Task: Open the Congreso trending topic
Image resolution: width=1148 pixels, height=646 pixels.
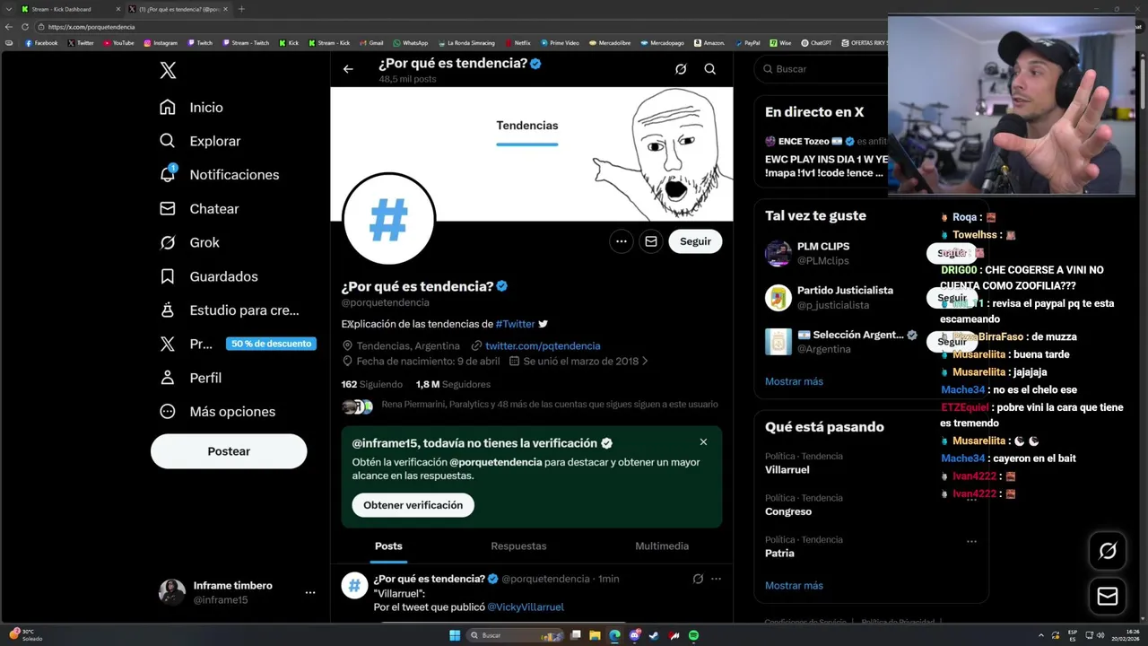Action: [x=788, y=511]
